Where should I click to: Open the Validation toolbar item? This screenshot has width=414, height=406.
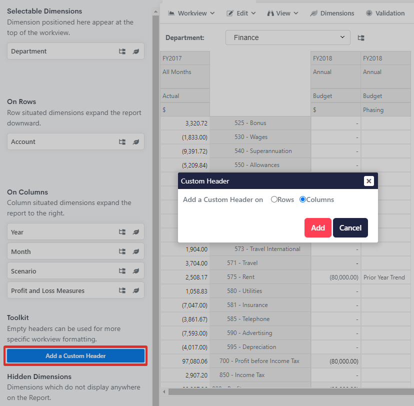coord(385,13)
